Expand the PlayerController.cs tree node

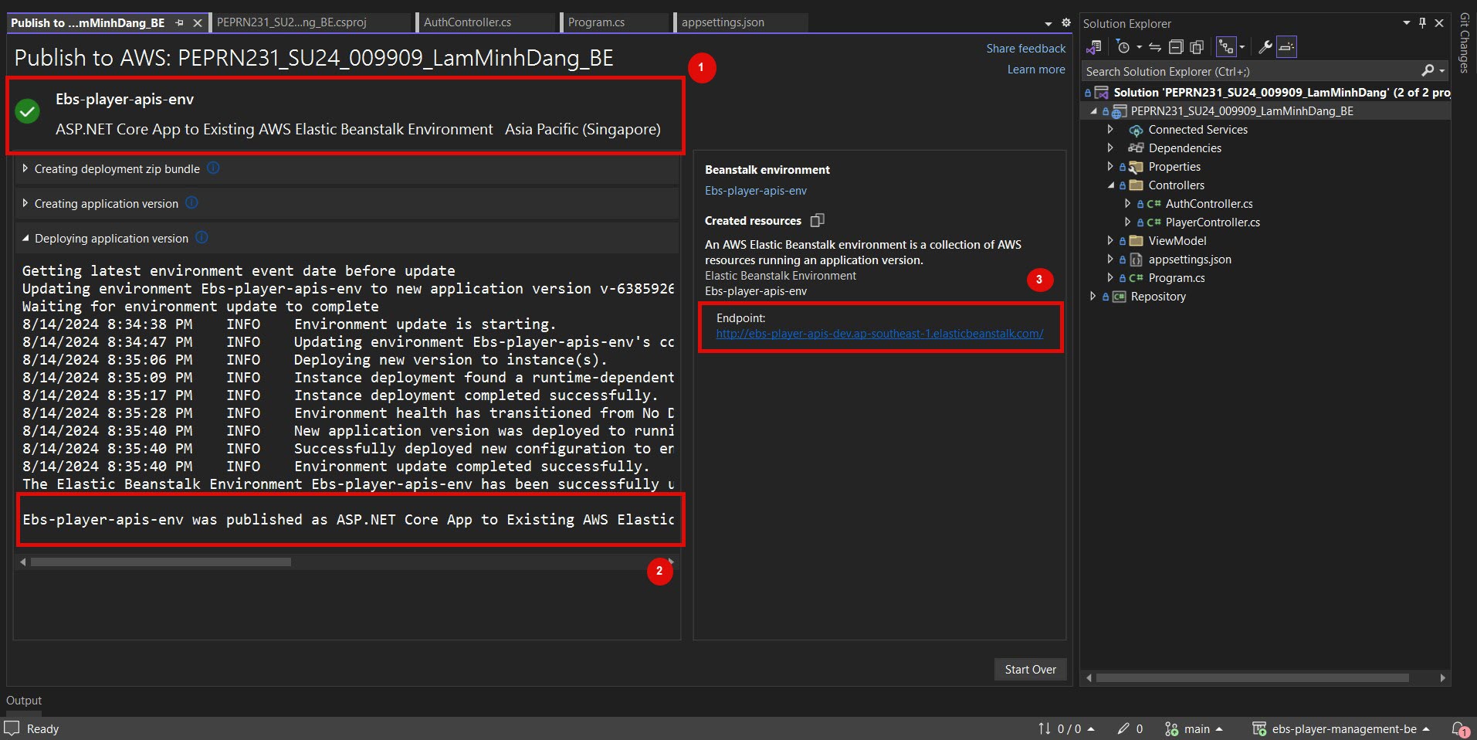[1127, 222]
